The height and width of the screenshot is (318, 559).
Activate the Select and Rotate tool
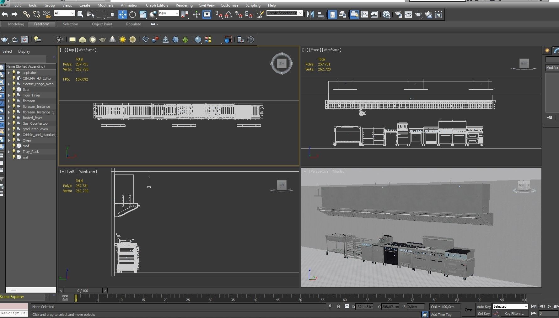[133, 14]
